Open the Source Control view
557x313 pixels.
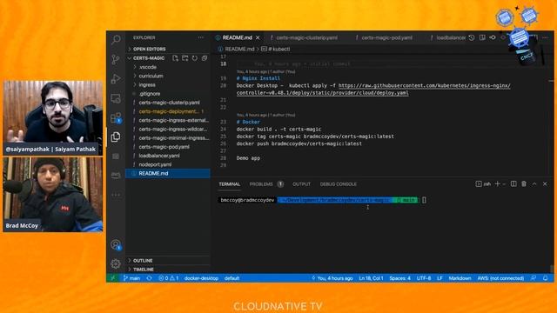pos(116,59)
